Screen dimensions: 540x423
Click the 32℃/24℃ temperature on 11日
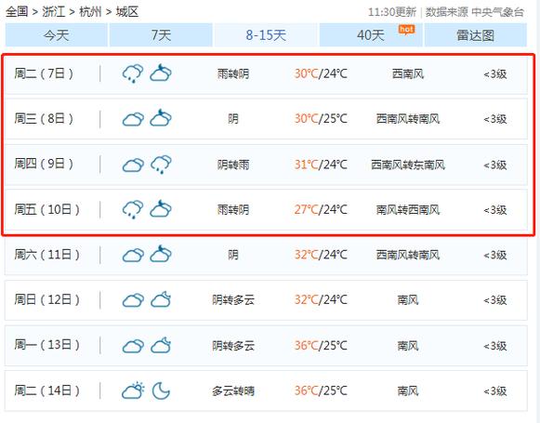pos(321,255)
